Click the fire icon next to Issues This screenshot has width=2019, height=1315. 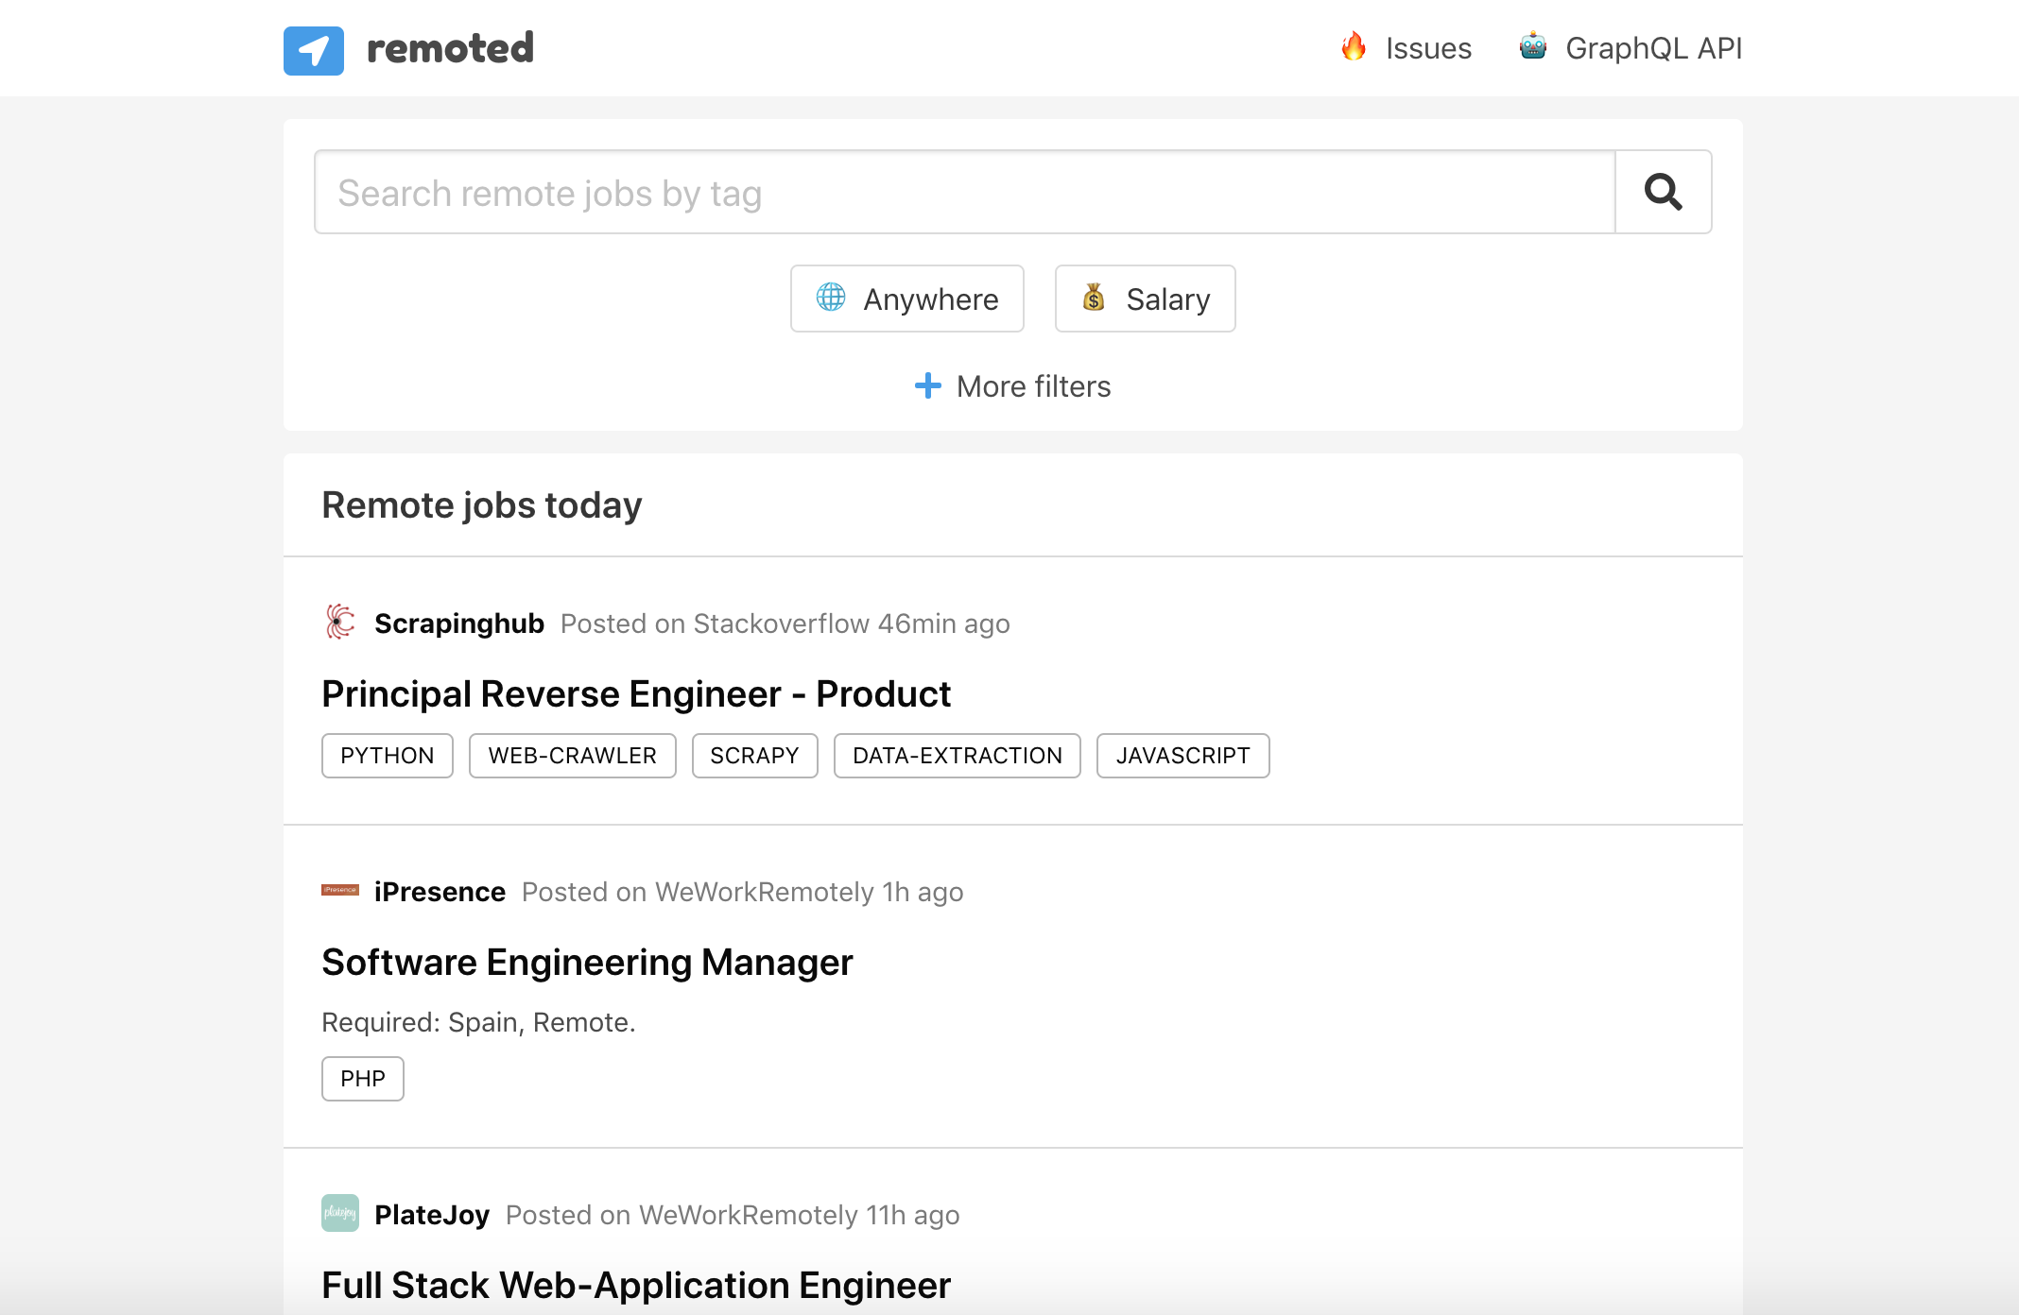[1354, 46]
